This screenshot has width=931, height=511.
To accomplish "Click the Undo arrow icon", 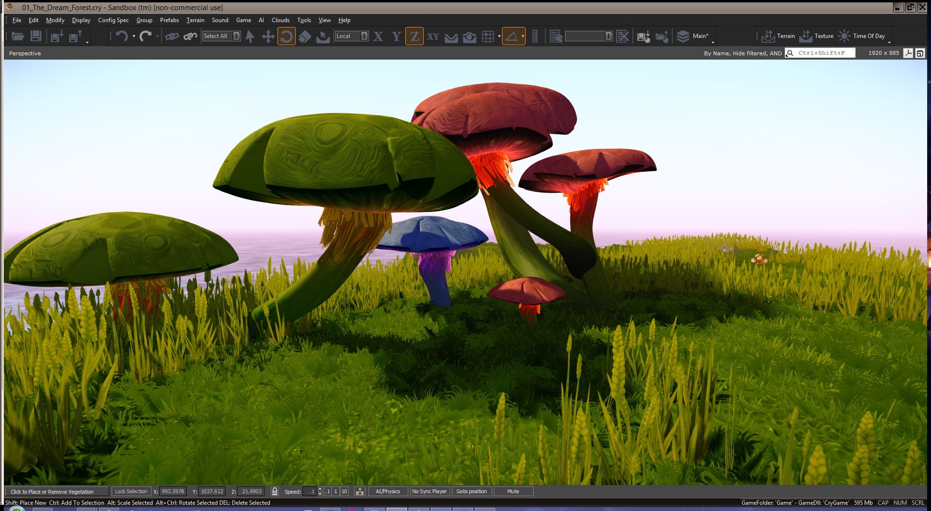I will 122,36.
